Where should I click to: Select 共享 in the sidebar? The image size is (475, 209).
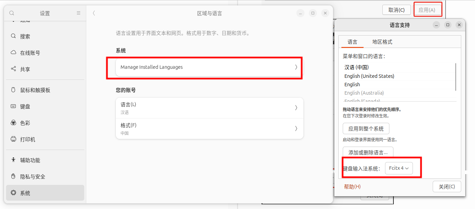pyautogui.click(x=25, y=69)
